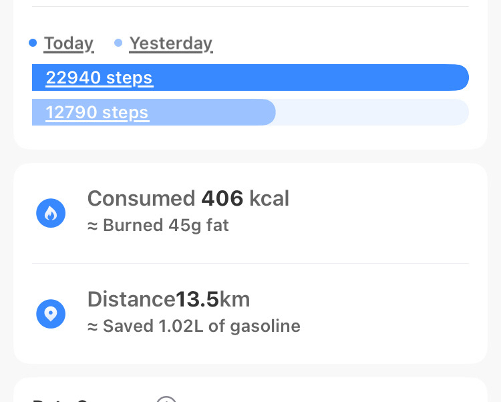Click the Consumed 406 kcal text
The width and height of the screenshot is (501, 402).
[188, 198]
